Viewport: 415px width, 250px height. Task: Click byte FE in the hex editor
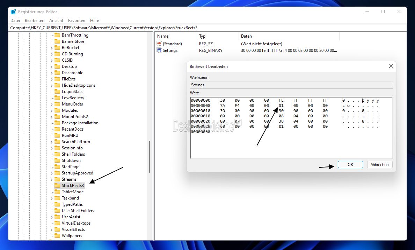click(x=281, y=100)
